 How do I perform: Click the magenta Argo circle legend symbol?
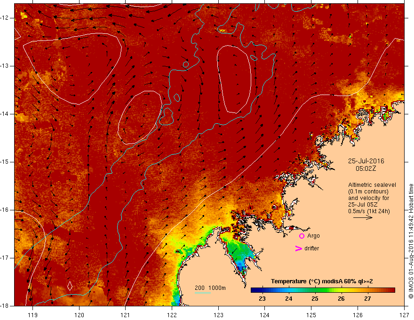coord(302,236)
